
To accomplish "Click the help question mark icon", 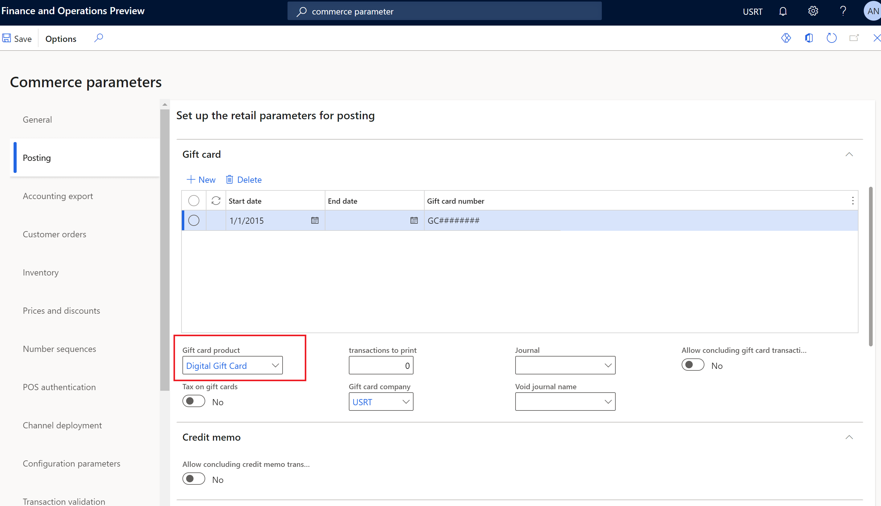I will coord(843,11).
